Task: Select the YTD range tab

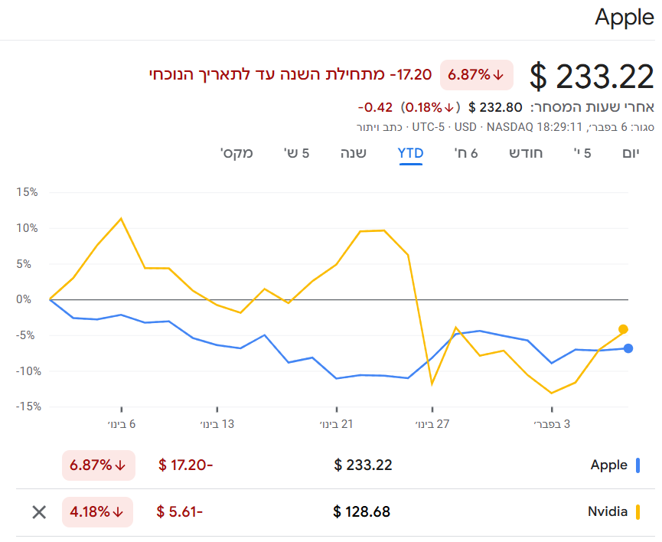Action: pyautogui.click(x=410, y=153)
